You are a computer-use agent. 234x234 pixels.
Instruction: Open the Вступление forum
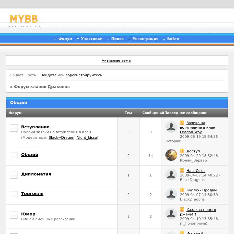[x=35, y=127]
